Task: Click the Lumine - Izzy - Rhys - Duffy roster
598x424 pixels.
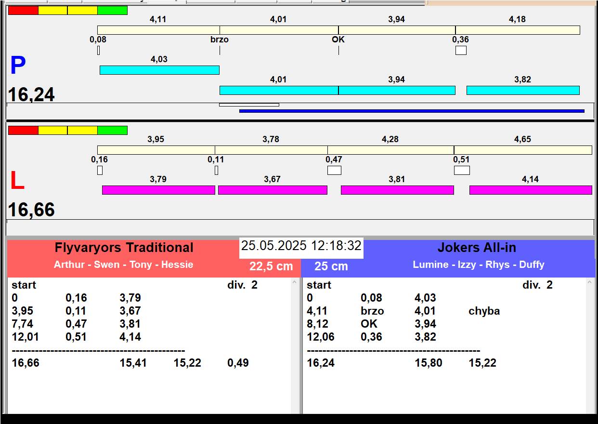Action: [479, 265]
